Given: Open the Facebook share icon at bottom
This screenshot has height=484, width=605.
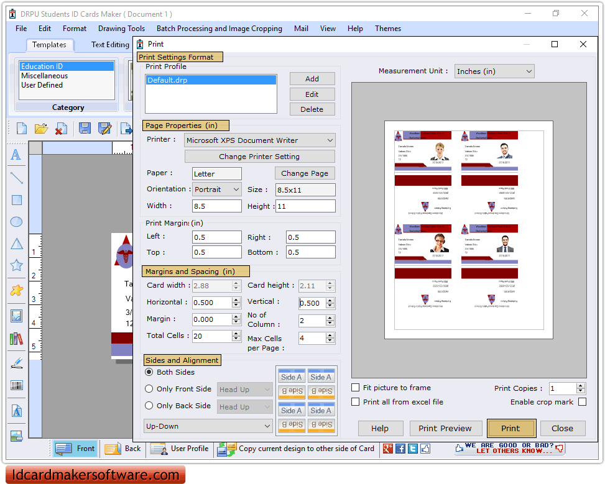Looking at the screenshot, I should (400, 448).
